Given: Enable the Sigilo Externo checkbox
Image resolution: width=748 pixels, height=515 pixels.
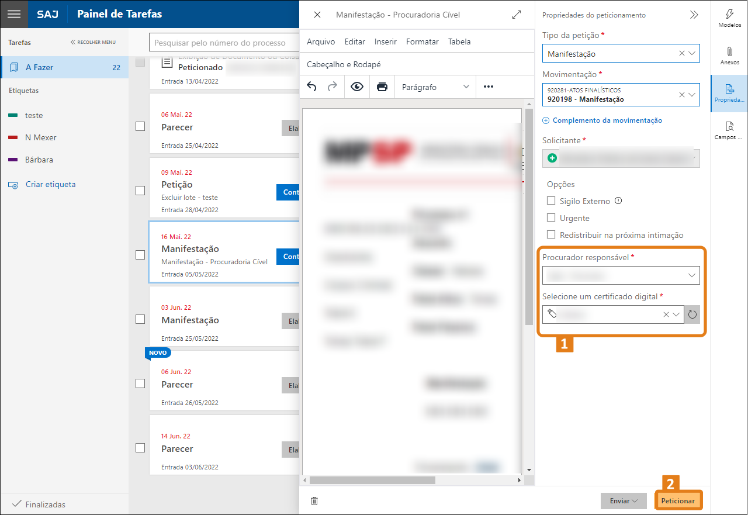Looking at the screenshot, I should click(550, 201).
